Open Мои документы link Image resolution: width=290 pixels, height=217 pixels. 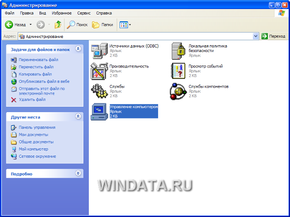34,135
